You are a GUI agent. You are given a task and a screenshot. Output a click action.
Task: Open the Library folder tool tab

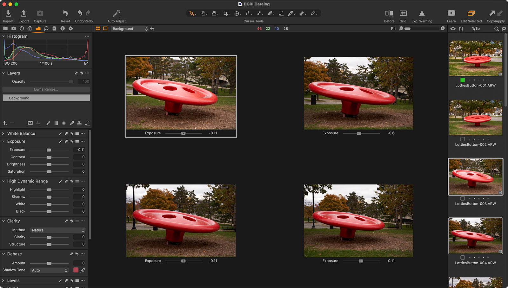tap(5, 29)
